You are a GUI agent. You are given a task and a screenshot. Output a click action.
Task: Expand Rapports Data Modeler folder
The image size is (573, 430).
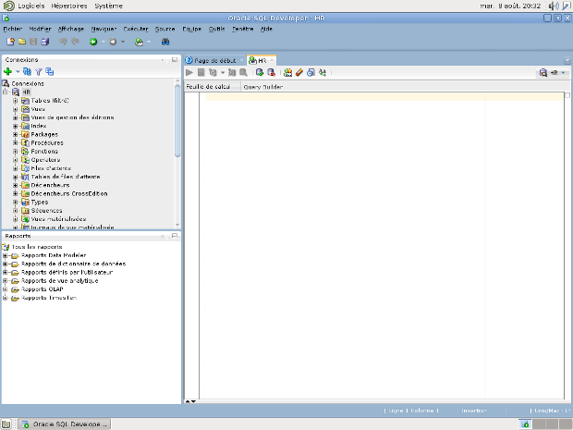tap(6, 255)
